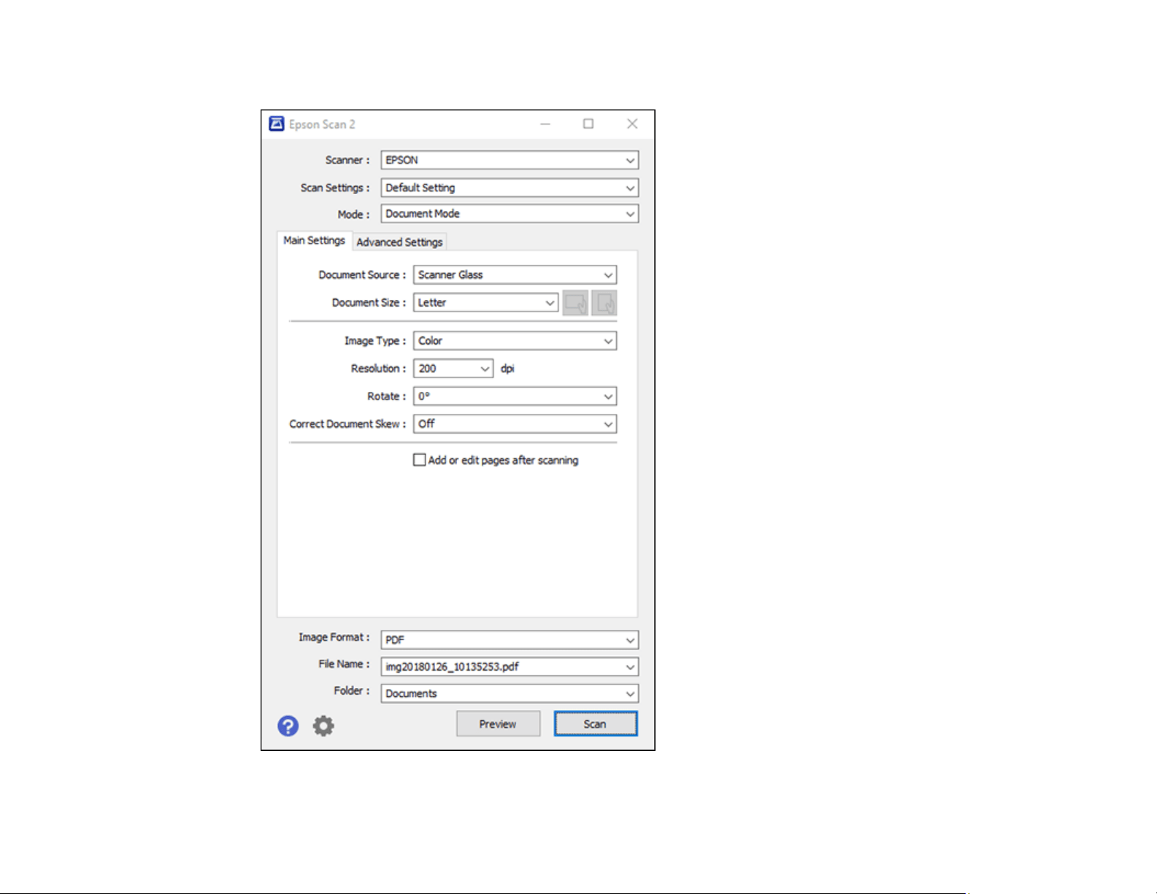Open the Configuration gear icon
Viewport: 1157px width, 894px height.
(323, 725)
